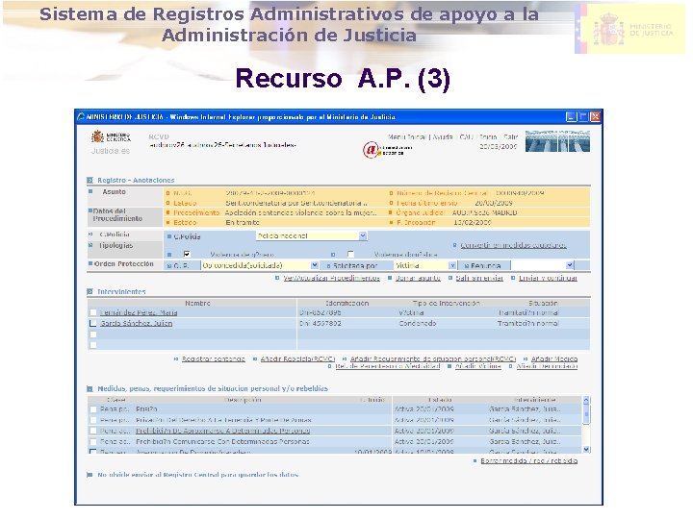693x519 pixels.
Task: Click the Nombre column header
Action: point(197,303)
